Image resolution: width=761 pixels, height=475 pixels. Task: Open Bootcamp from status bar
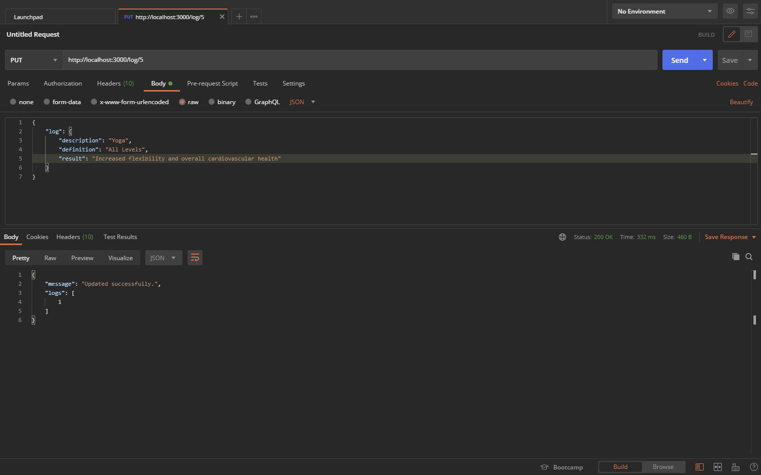tap(562, 467)
